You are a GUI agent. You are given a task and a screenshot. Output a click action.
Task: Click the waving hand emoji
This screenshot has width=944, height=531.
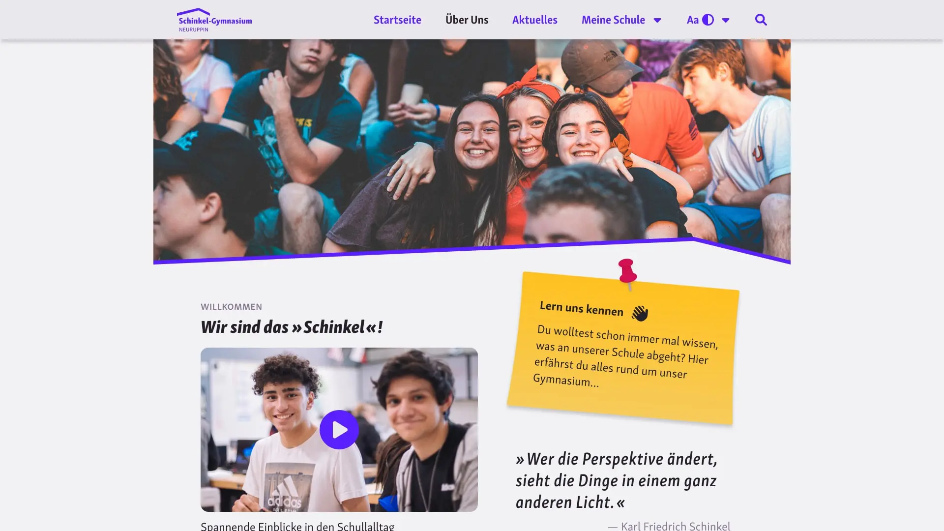(x=640, y=313)
